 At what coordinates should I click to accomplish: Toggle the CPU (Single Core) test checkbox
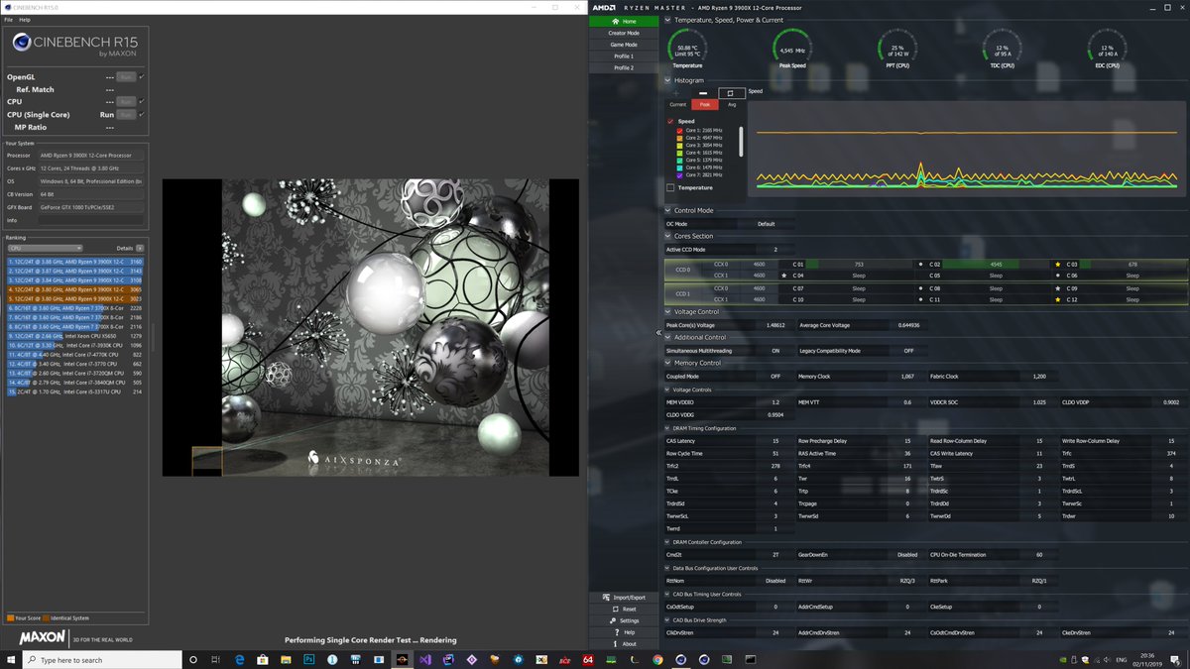point(143,114)
